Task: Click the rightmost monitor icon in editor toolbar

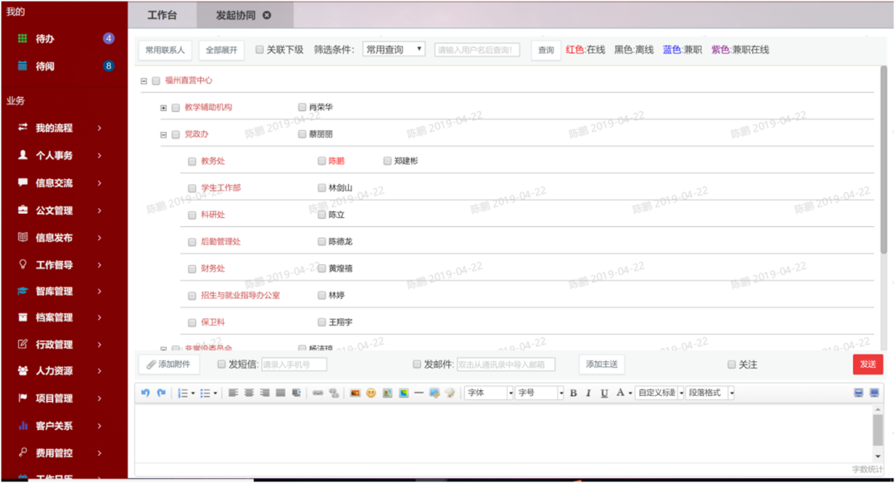Action: [x=874, y=393]
